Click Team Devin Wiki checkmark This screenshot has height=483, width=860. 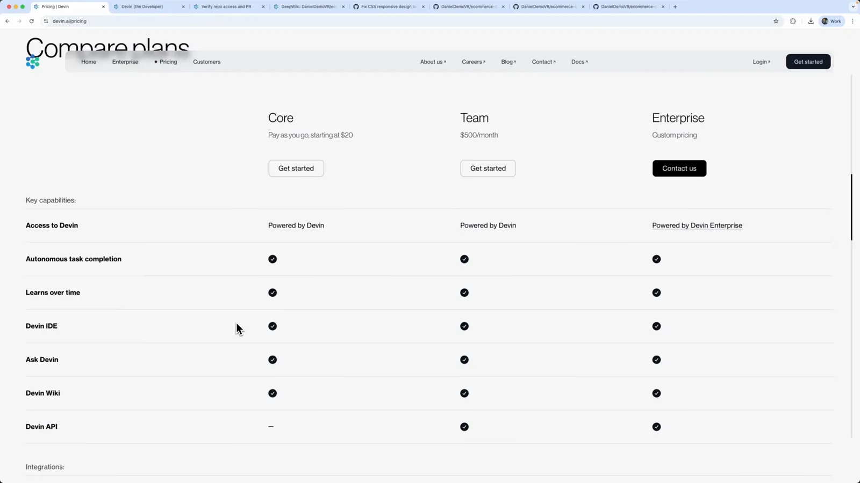(464, 393)
